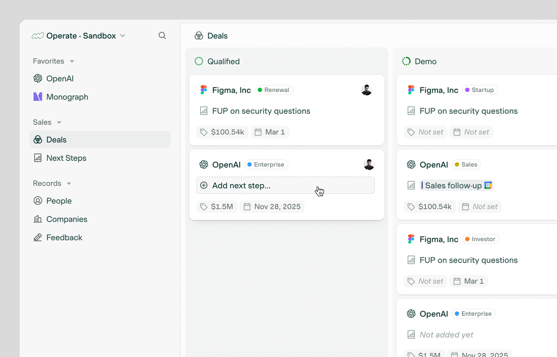Open Figma, Inc on the Startup card
This screenshot has width=557, height=357.
[439, 90]
